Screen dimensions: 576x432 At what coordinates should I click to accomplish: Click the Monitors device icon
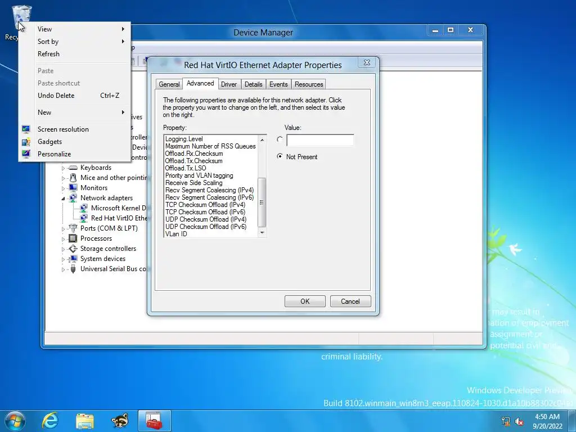[x=73, y=188]
